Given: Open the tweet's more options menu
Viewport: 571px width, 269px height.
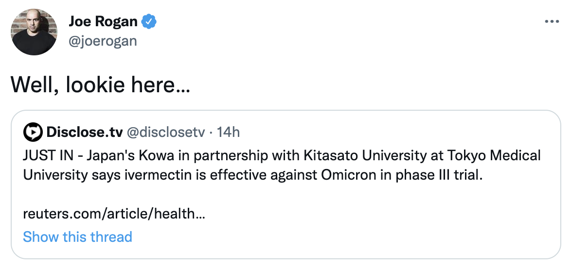Looking at the screenshot, I should (552, 22).
